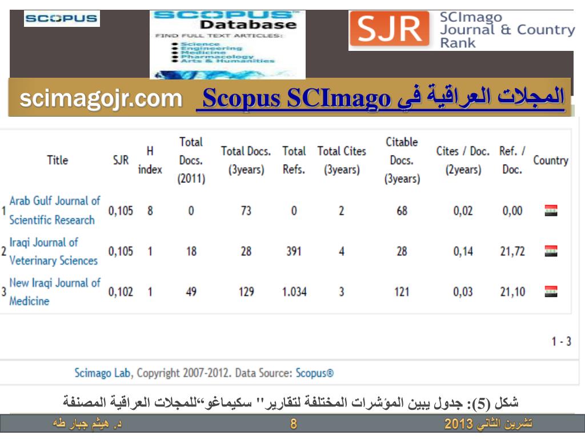Click total docs value 73
This screenshot has height=439, width=585.
[x=246, y=211]
